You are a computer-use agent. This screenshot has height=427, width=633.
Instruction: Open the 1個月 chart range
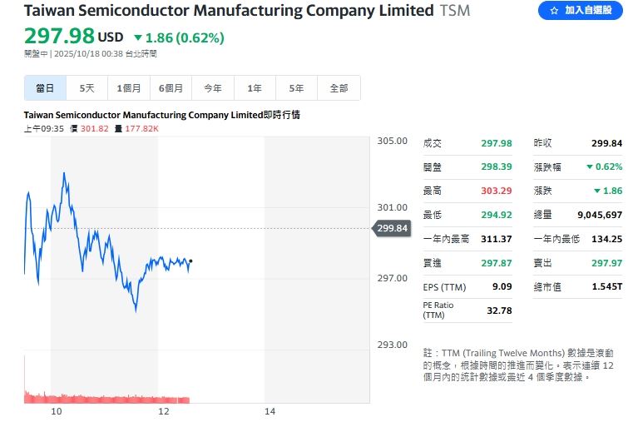pos(129,87)
